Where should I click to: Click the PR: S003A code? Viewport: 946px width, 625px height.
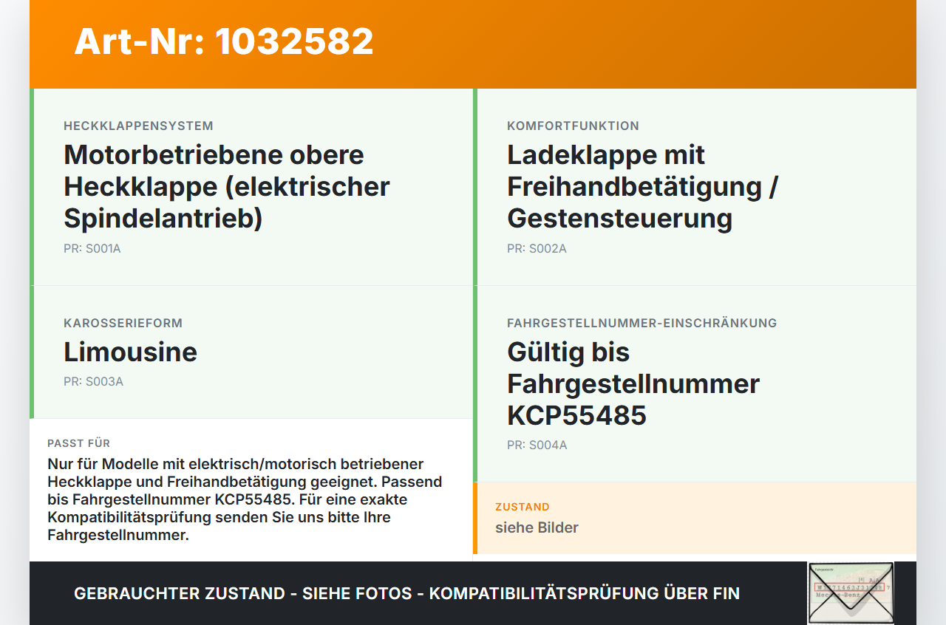point(93,382)
